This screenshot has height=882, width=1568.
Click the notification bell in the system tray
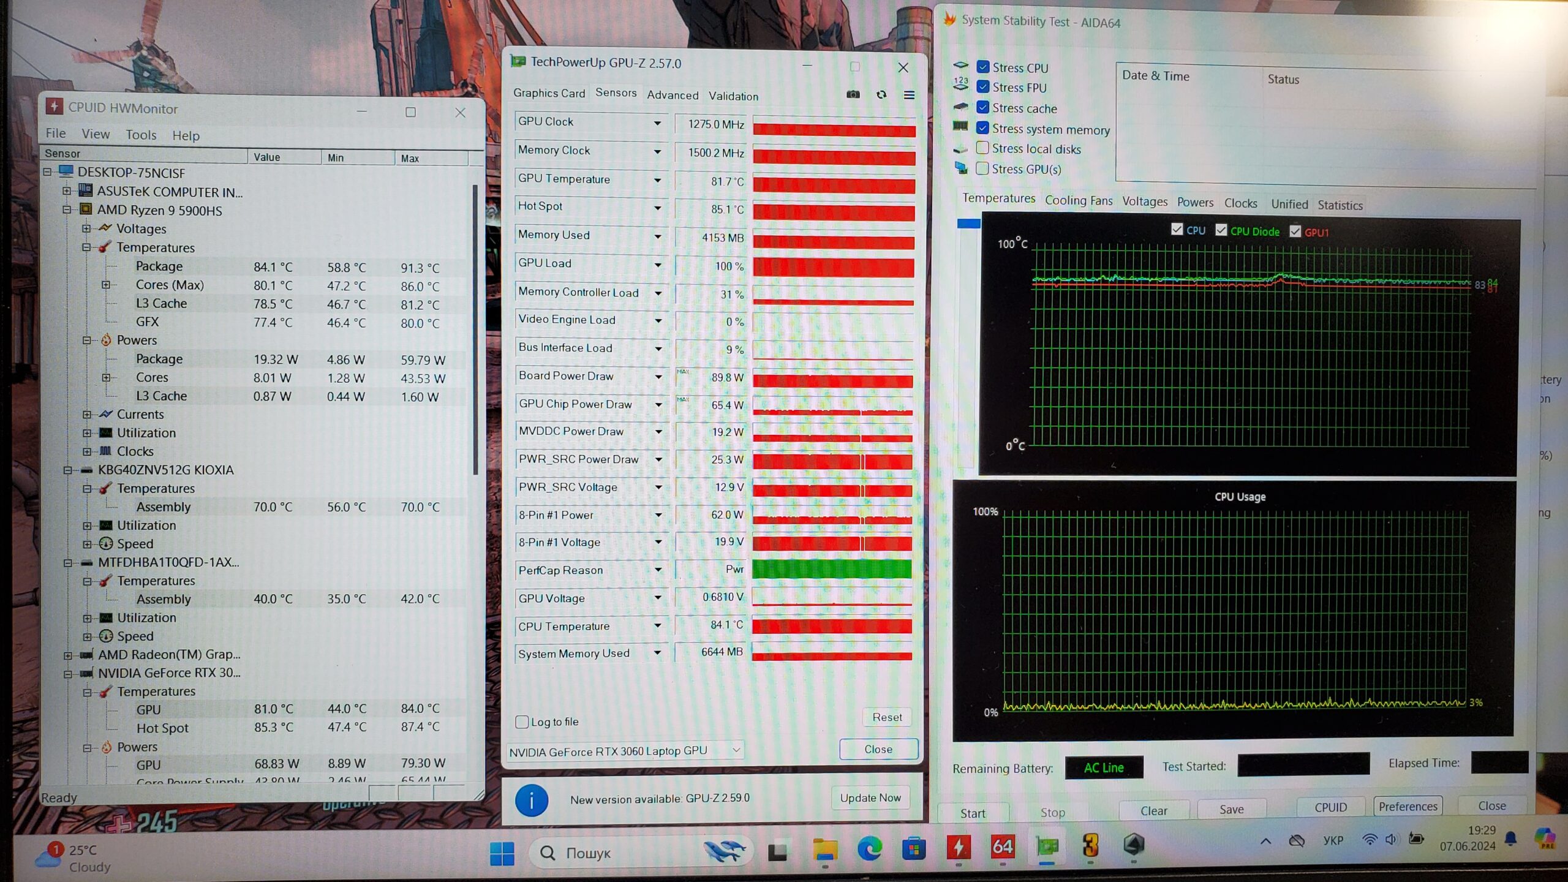[x=1510, y=839]
